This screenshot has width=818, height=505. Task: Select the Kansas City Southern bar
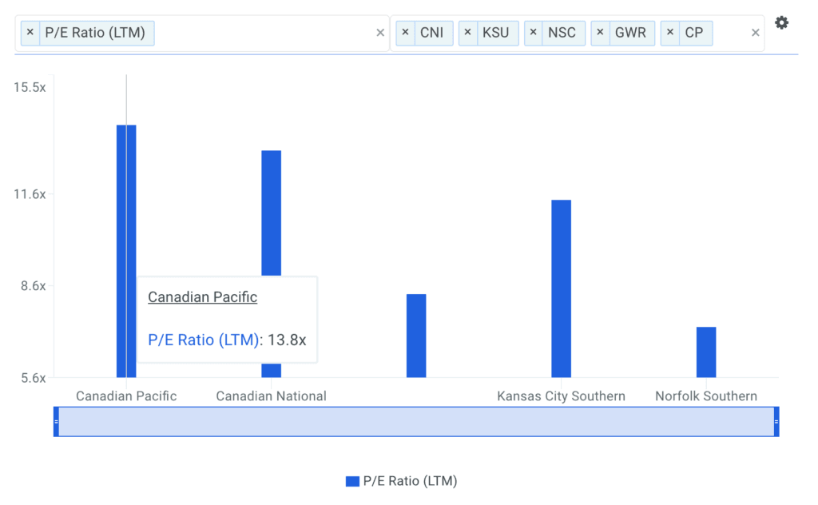561,288
